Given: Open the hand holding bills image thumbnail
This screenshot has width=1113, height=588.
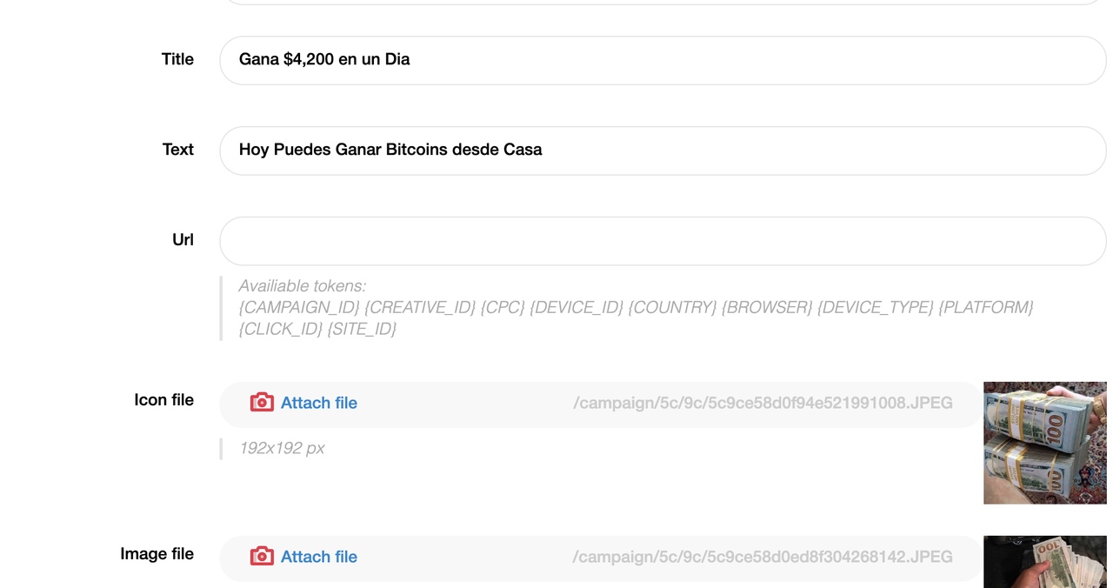Looking at the screenshot, I should pos(1044,562).
